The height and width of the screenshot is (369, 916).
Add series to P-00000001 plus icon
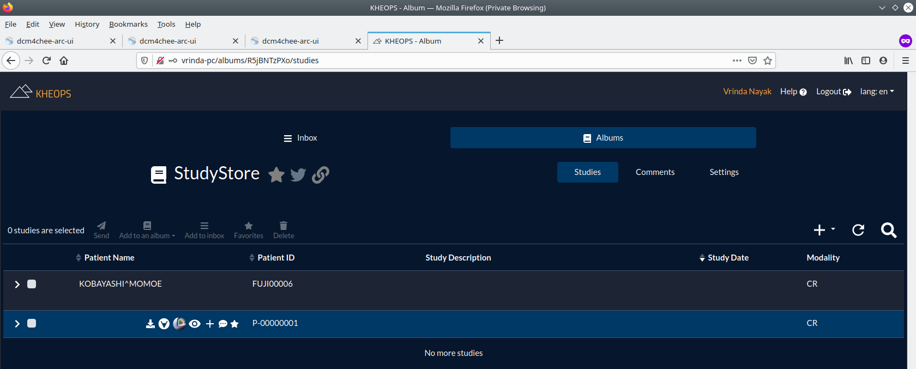[210, 324]
